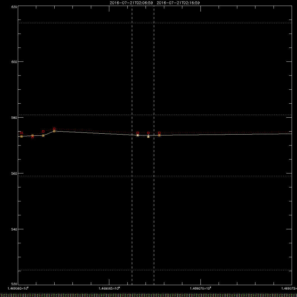Click the x-axis label 1.469065×10⁹
Screen dimensions: 297x297
pyautogui.click(x=109, y=288)
